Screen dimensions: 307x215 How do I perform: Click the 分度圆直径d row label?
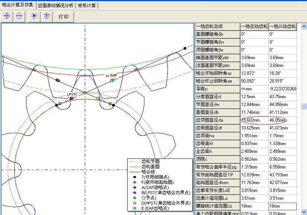pyautogui.click(x=218, y=97)
